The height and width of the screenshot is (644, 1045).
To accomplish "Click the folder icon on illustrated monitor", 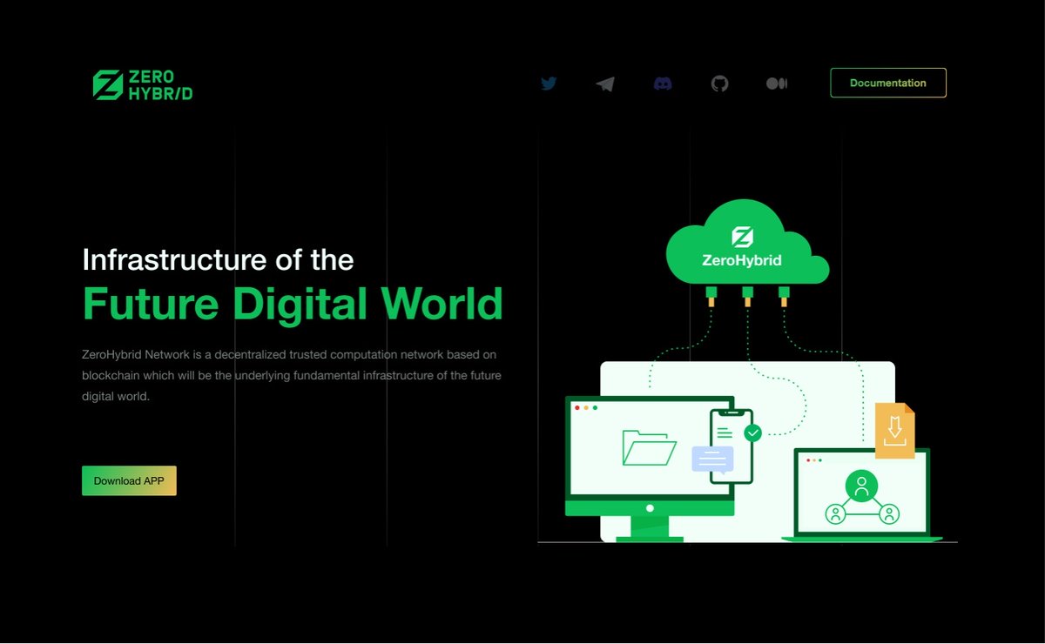I will [650, 446].
